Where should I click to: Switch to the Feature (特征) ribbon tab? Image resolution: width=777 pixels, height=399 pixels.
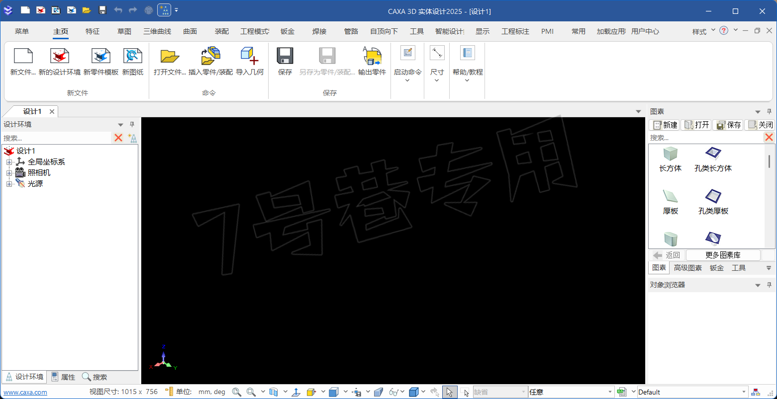click(93, 31)
